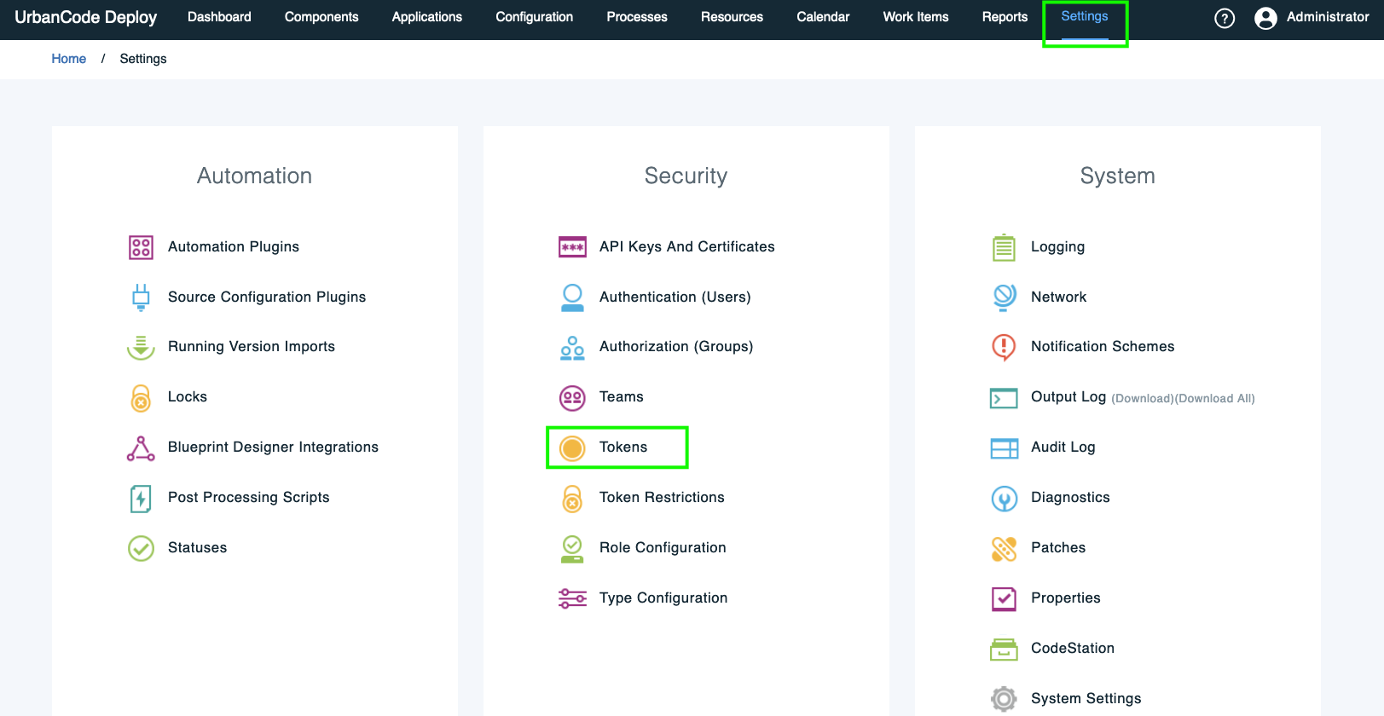Screen dimensions: 1384x716
Task: Click the API Keys And Certificates icon
Action: click(572, 247)
